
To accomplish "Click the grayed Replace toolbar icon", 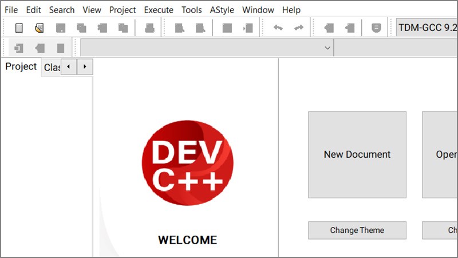I will [x=200, y=28].
